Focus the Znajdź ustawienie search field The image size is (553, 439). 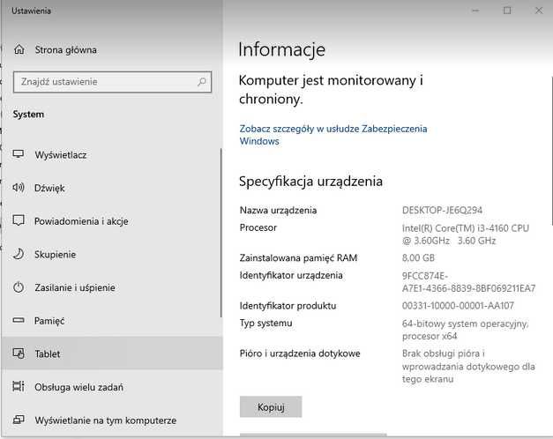pos(113,82)
